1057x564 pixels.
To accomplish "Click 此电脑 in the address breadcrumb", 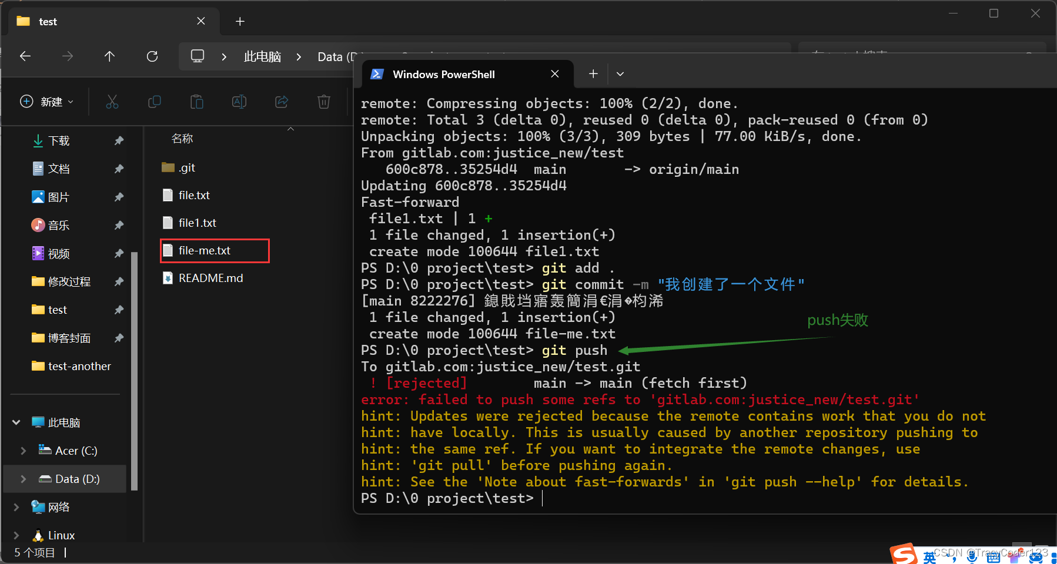I will 262,57.
